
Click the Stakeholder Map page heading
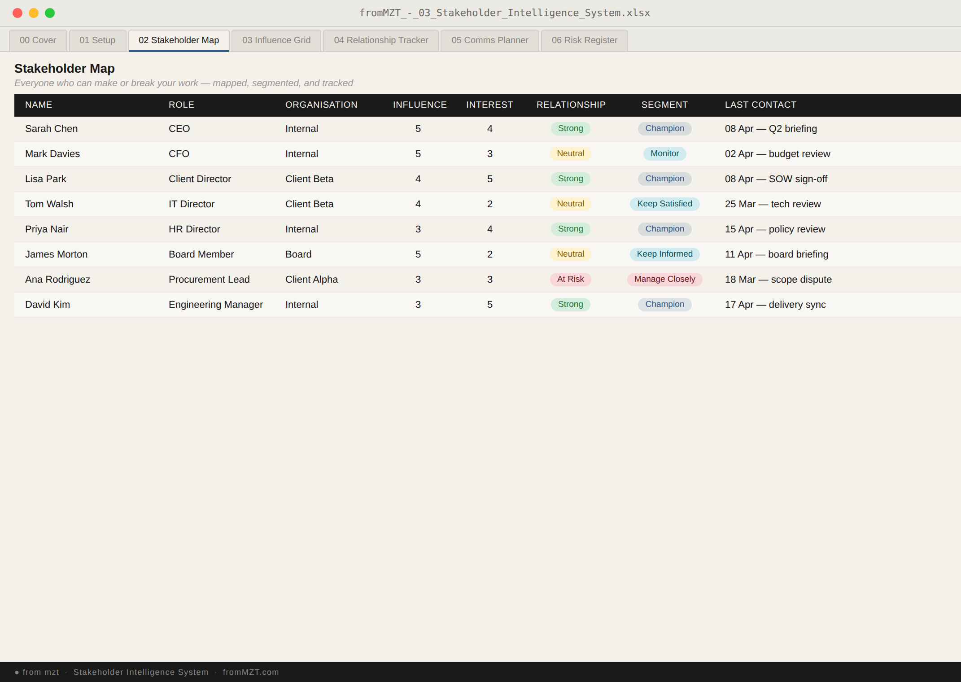point(65,69)
